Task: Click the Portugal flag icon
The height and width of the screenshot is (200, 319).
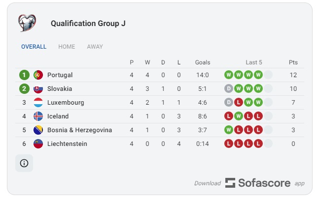Action: pos(38,75)
